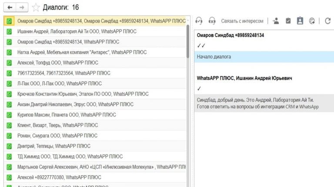Image resolution: width=334 pixels, height=187 pixels.
Task: Select message Синдбад, добрый день. Это Андрей
Action: tap(264, 103)
